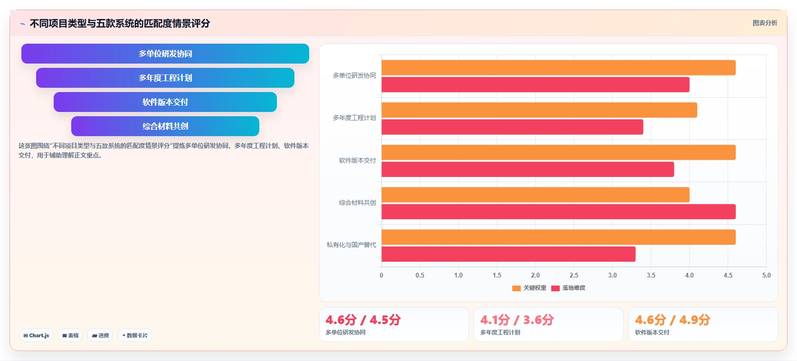Select the 多年度工程计划 funnel bar

point(165,78)
